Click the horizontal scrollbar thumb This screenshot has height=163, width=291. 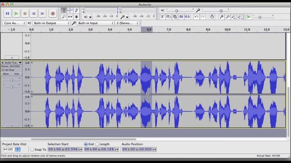(x=84, y=139)
